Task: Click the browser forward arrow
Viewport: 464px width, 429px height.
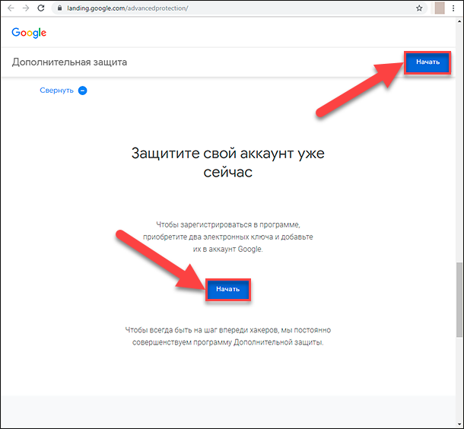Action: click(x=26, y=8)
